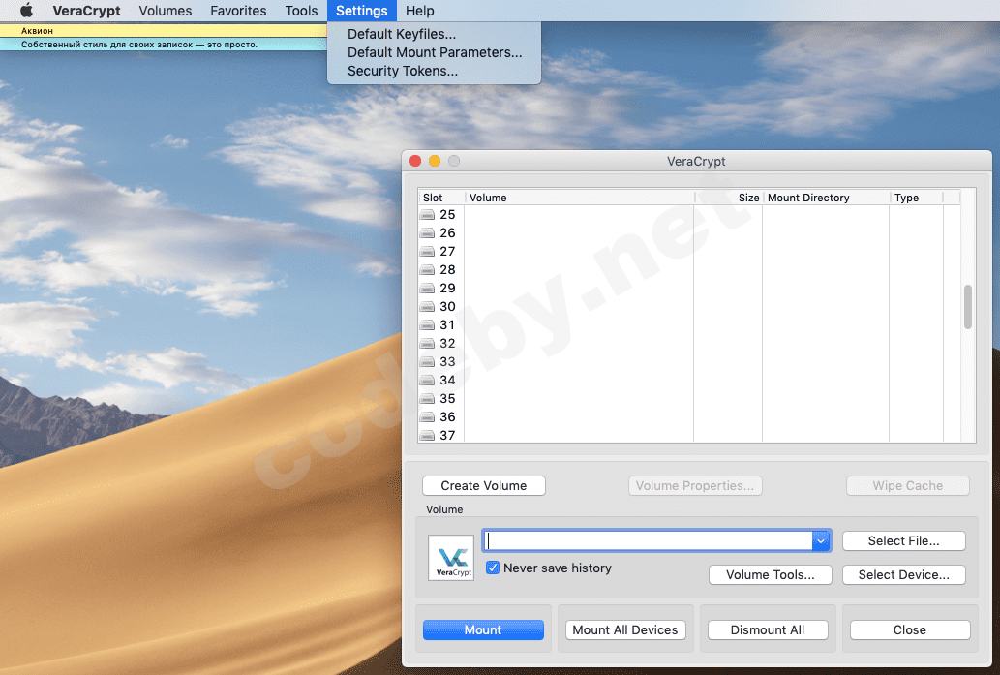The image size is (1000, 675).
Task: Click the Type column header
Action: 916,198
